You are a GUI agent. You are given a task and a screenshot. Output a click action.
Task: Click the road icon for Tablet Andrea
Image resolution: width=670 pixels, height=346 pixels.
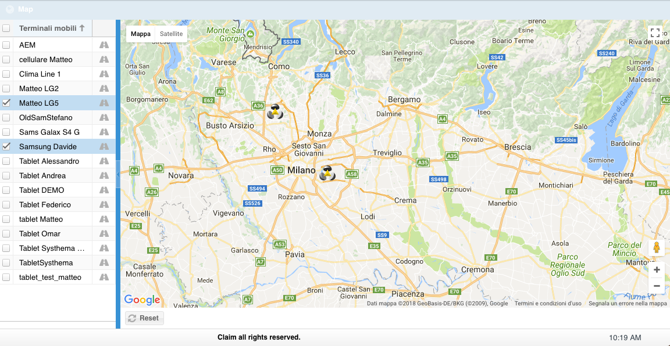pyautogui.click(x=104, y=175)
